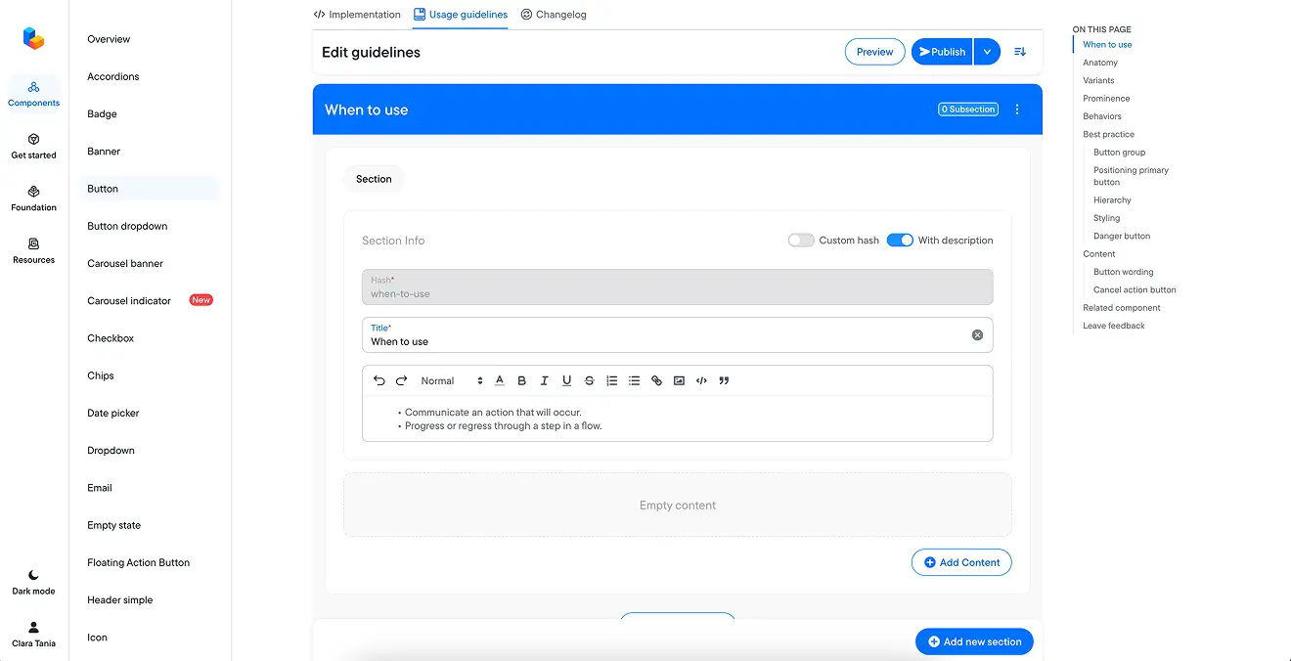Click the Empty content placeholder

coord(677,506)
